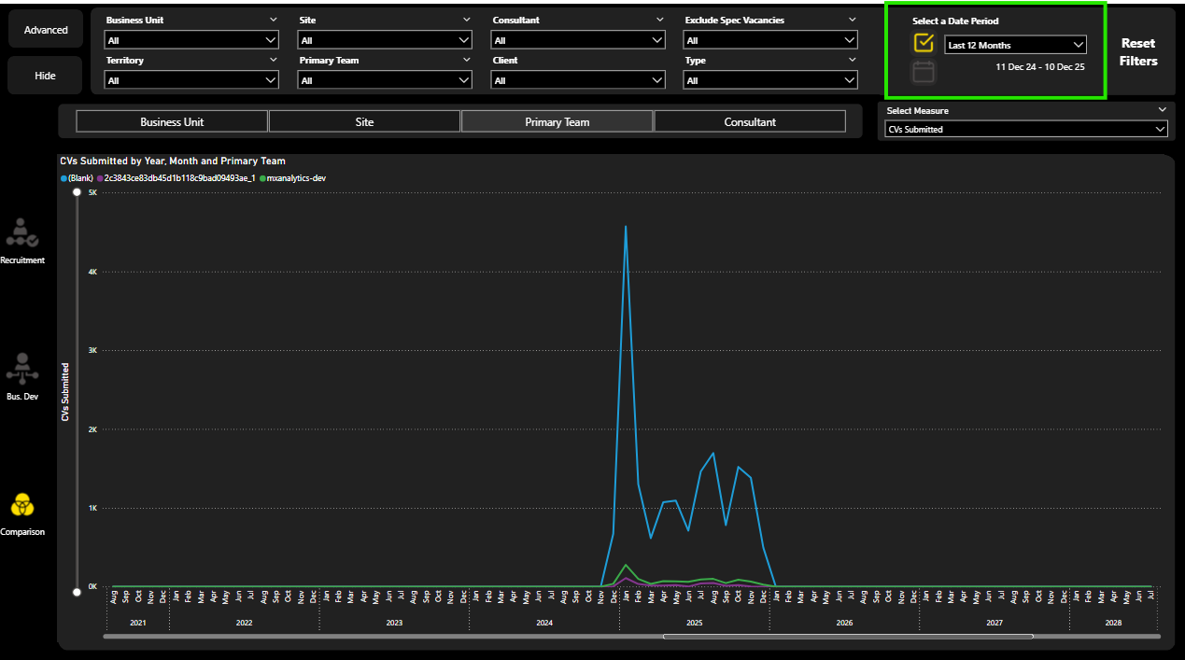The width and height of the screenshot is (1185, 660).
Task: Open the Exclude Spec Vacancies 'All' dropdown
Action: [770, 40]
